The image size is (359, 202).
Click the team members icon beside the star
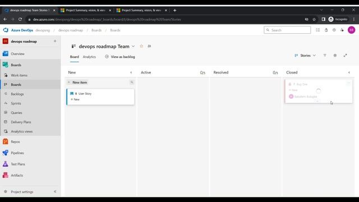tap(149, 46)
